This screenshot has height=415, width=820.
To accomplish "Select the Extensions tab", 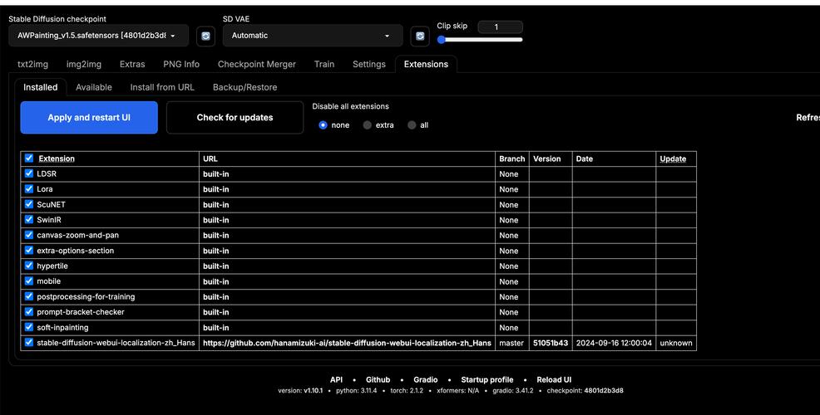I will click(x=426, y=64).
